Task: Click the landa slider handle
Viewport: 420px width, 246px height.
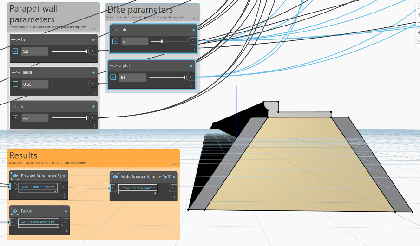Action: pyautogui.click(x=52, y=84)
